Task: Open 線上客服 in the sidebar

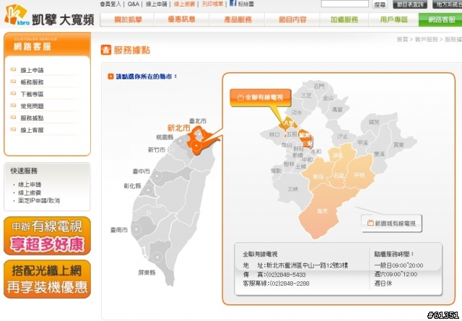Action: (32, 130)
